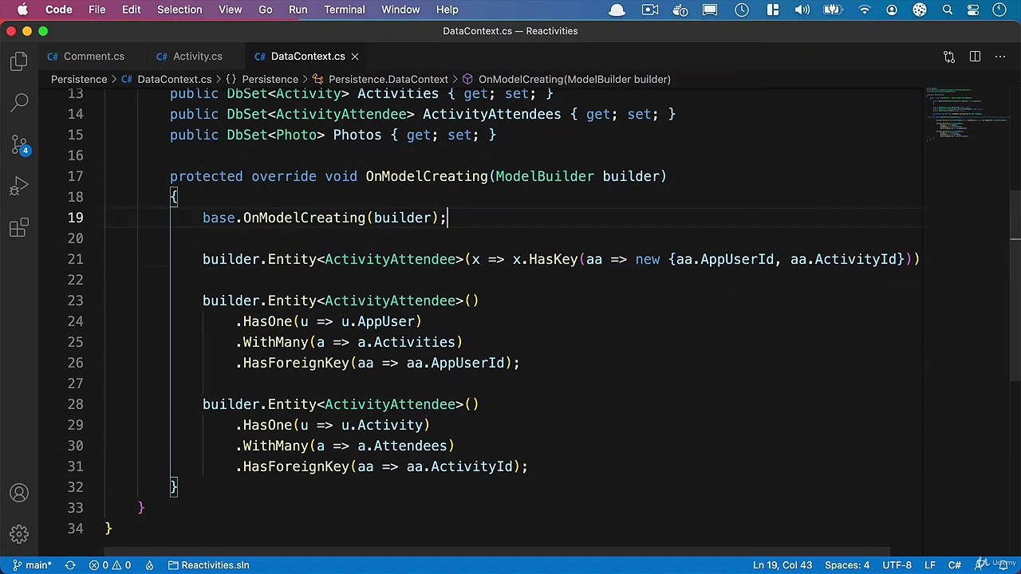Open More Actions ellipsis in the editor toolbar
The width and height of the screenshot is (1021, 574).
click(1000, 57)
